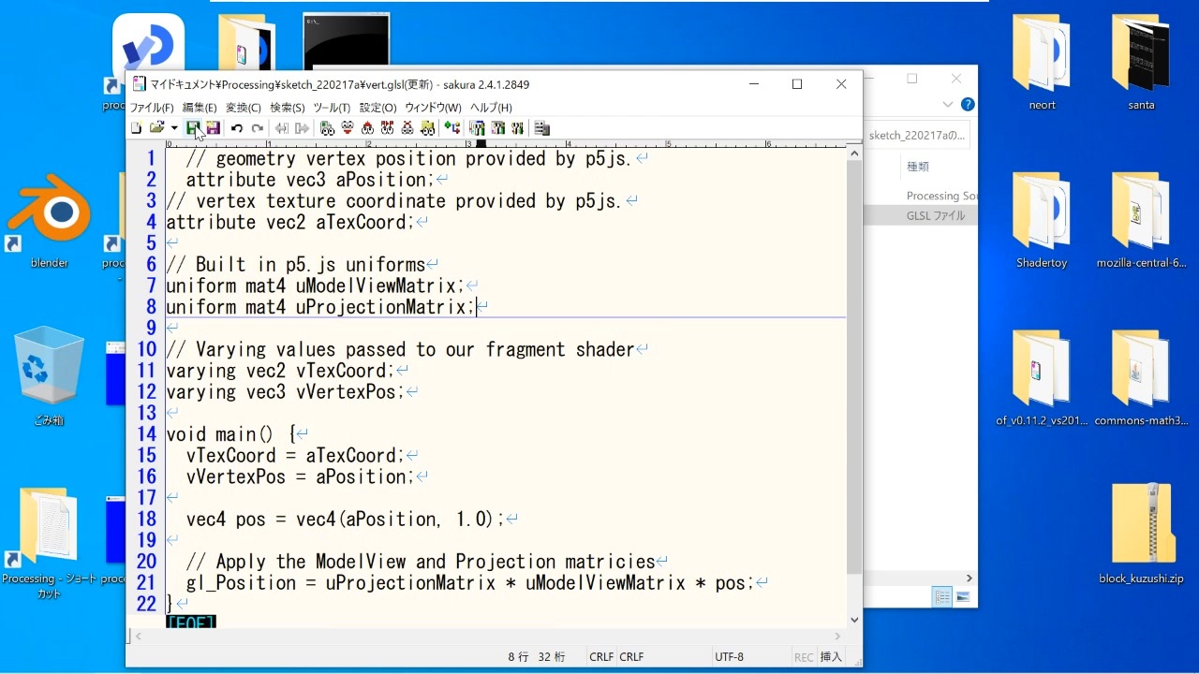Image resolution: width=1199 pixels, height=674 pixels.
Task: Open the 編集(E) menu
Action: pos(198,107)
